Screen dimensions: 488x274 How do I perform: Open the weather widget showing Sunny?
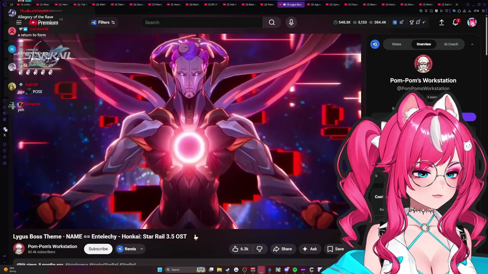click(x=10, y=270)
